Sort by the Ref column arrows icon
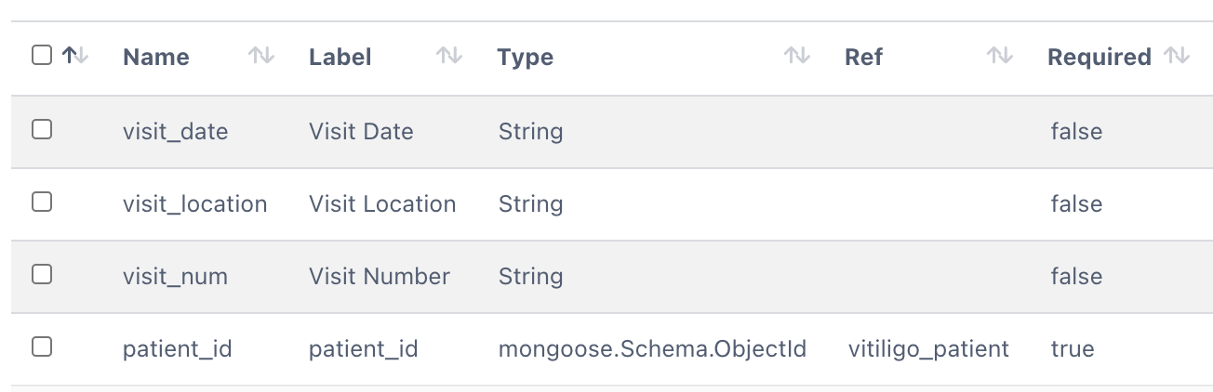 coord(1000,57)
